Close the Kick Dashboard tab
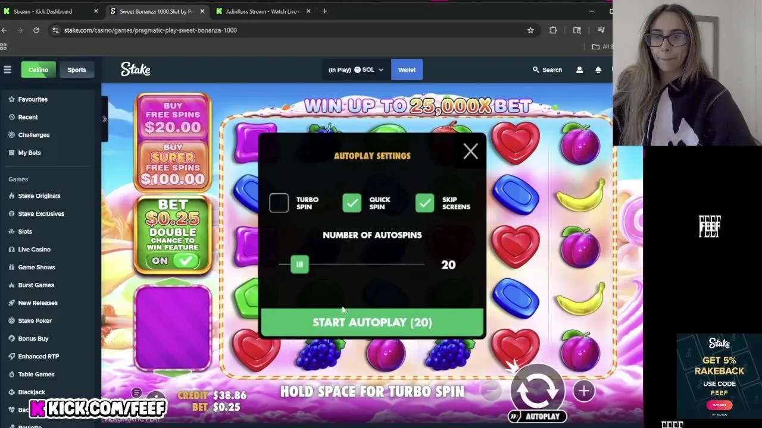762x428 pixels. coord(96,11)
